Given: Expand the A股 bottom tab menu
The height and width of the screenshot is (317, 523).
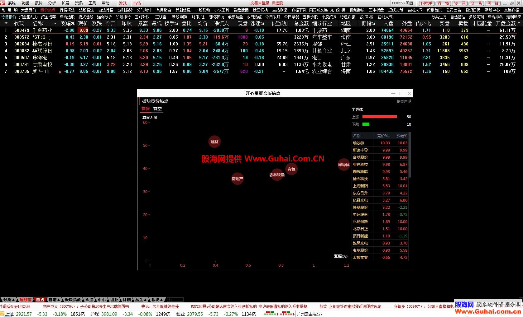Looking at the screenshot, I should (x=90, y=300).
